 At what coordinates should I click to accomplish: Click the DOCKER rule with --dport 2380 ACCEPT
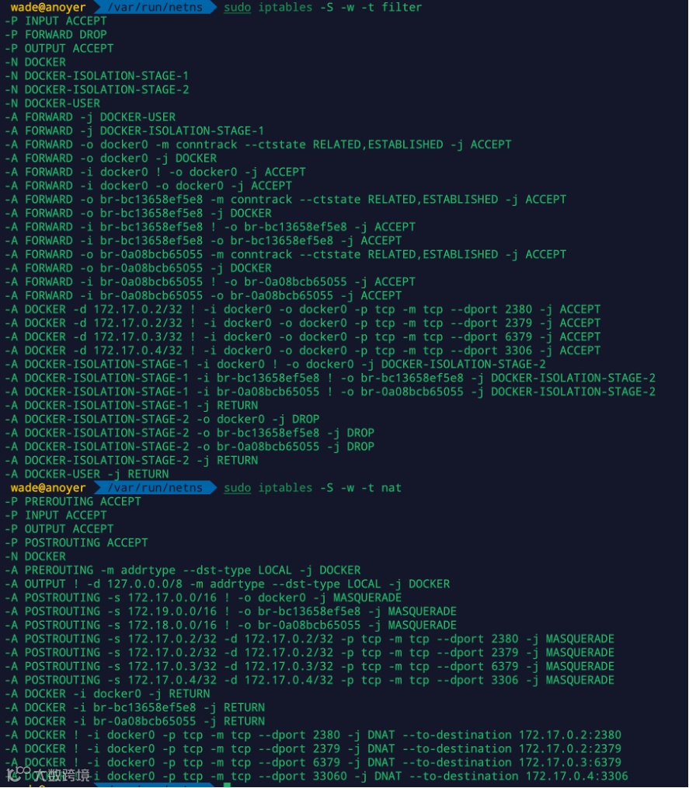tap(303, 309)
